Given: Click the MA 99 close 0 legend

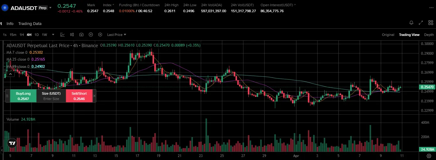Looking at the screenshot, I should coord(26,67).
